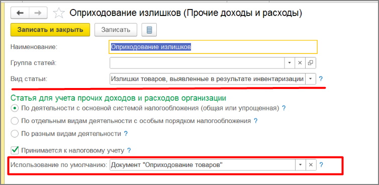
Task: Show help for По разным видам деятельности
Action: click(126, 134)
